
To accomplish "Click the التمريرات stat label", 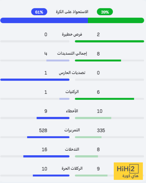I will [72, 130].
